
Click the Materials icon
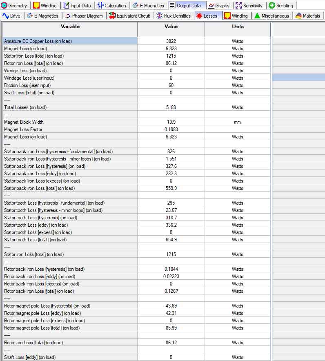[x=298, y=16]
